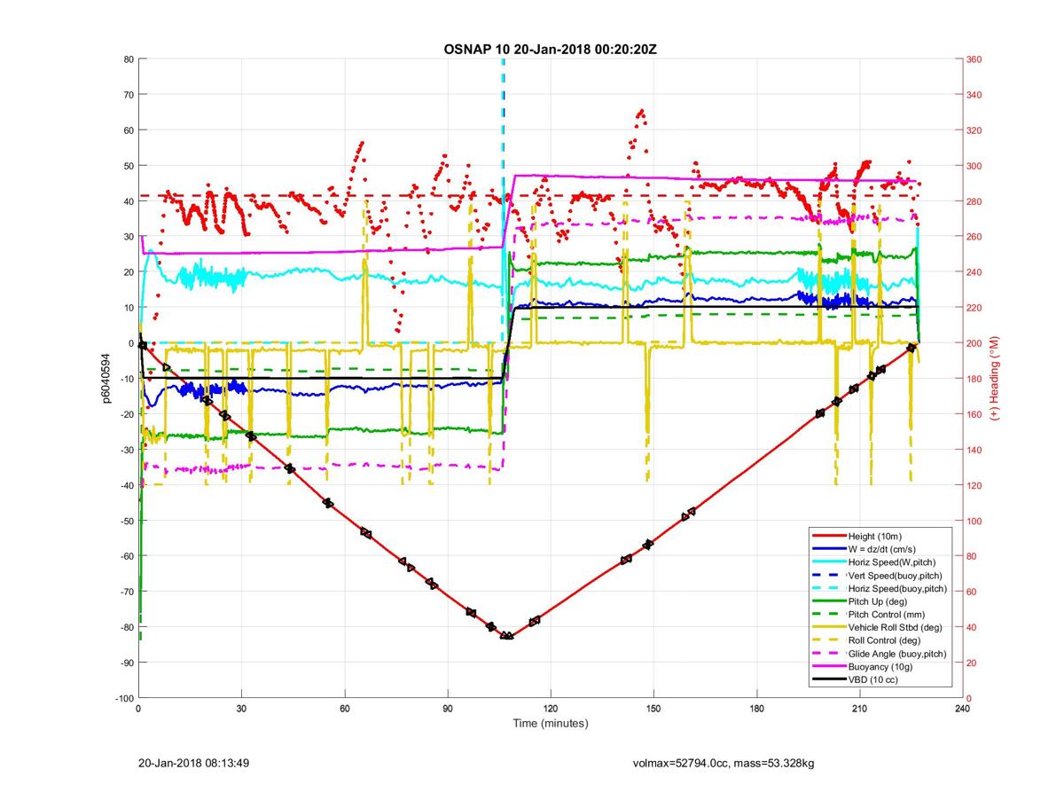Screen dimensions: 1064x785
Task: Click the "Roll Control (deg)" legend entry
Action: (x=885, y=640)
